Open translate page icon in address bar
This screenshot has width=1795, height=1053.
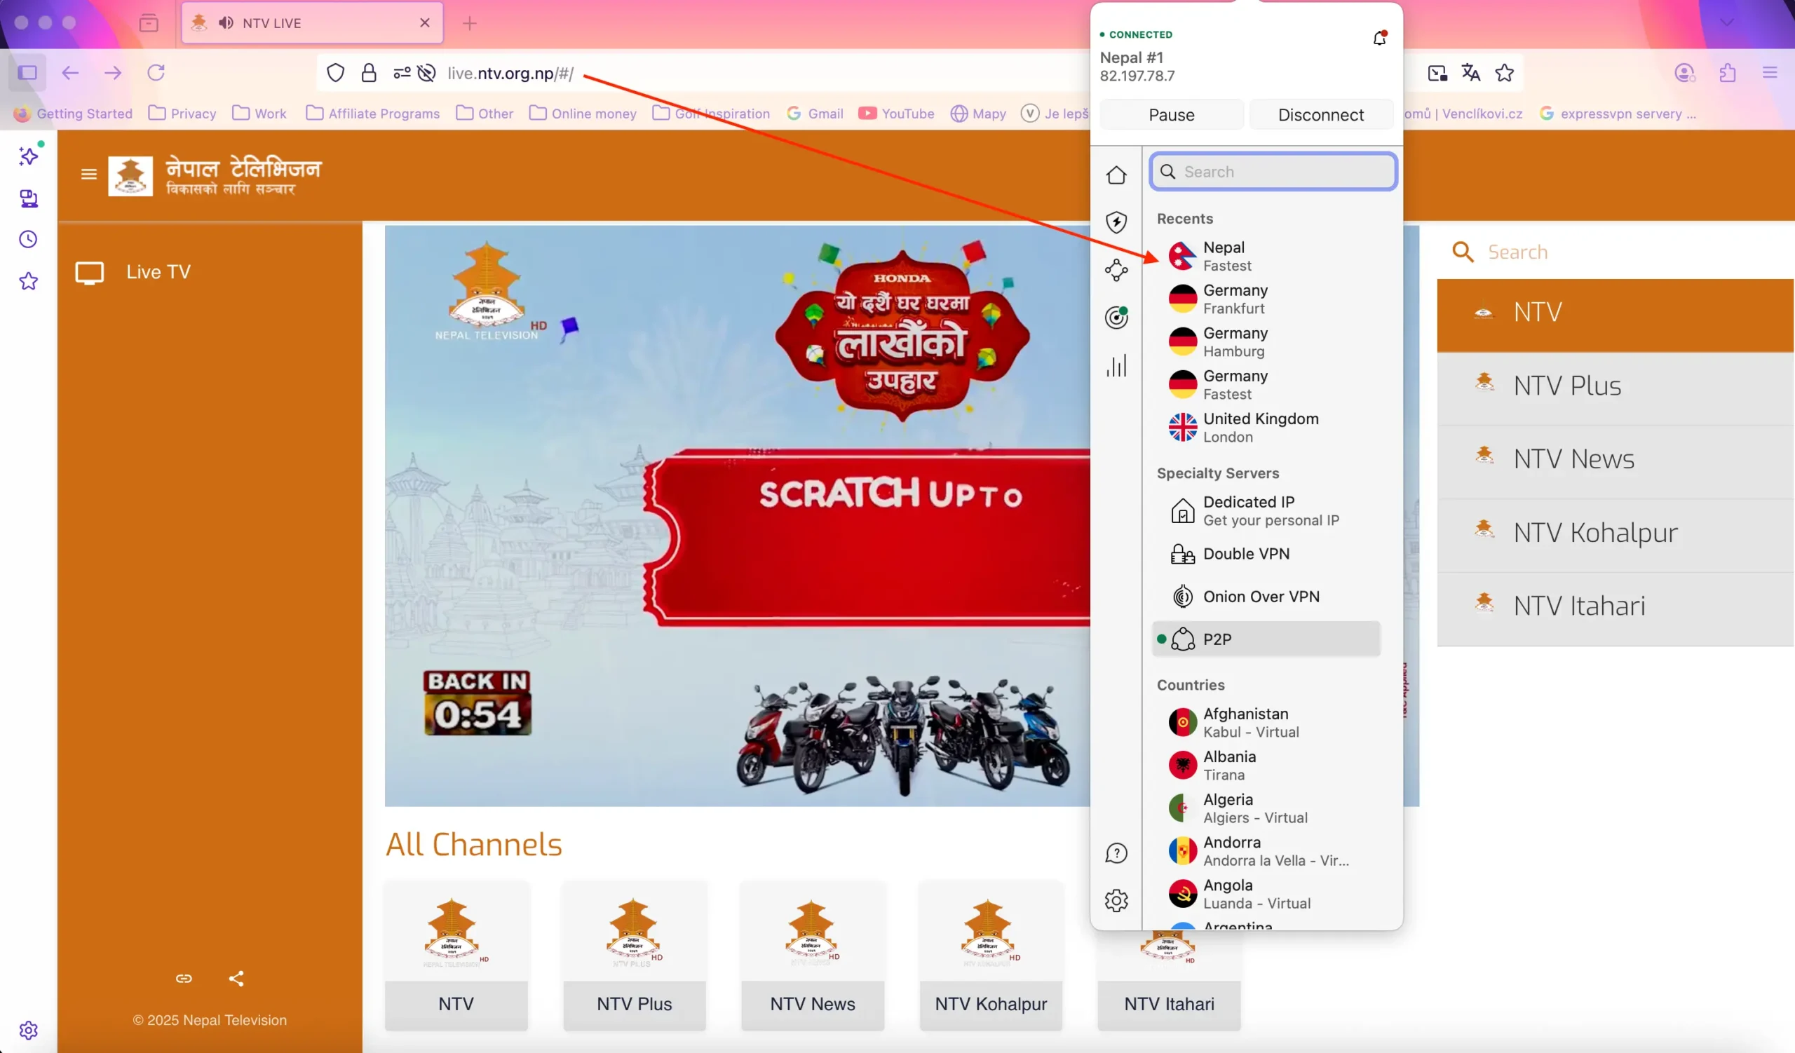(x=1471, y=73)
